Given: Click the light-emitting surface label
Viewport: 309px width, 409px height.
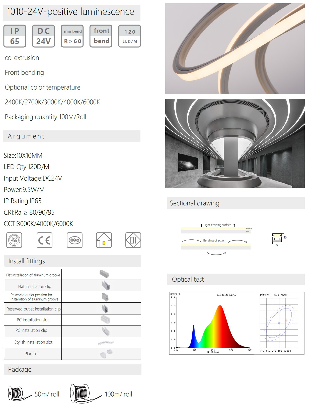Looking at the screenshot, I should [218, 225].
